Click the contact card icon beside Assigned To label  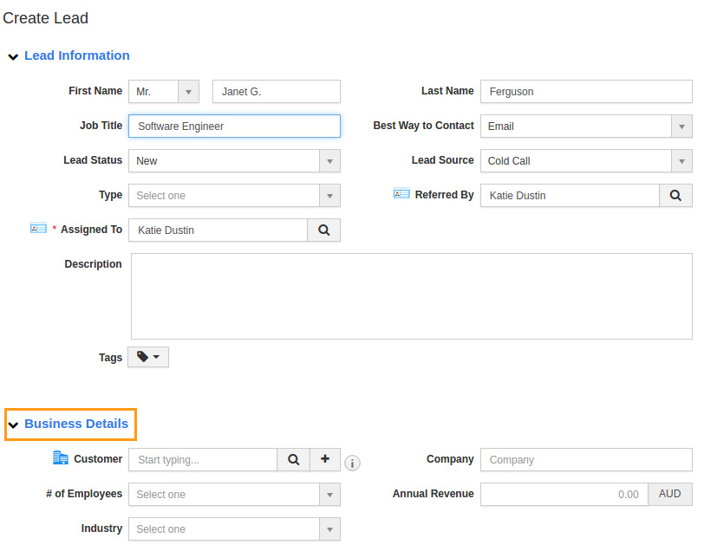pos(38,227)
